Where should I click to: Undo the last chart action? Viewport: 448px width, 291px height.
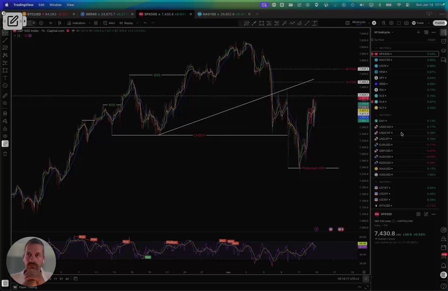[x=145, y=23]
